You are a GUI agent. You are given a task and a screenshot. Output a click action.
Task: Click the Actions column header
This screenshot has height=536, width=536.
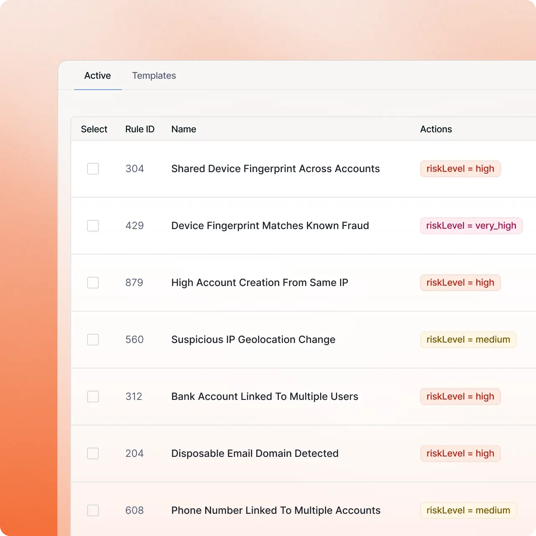tap(436, 129)
